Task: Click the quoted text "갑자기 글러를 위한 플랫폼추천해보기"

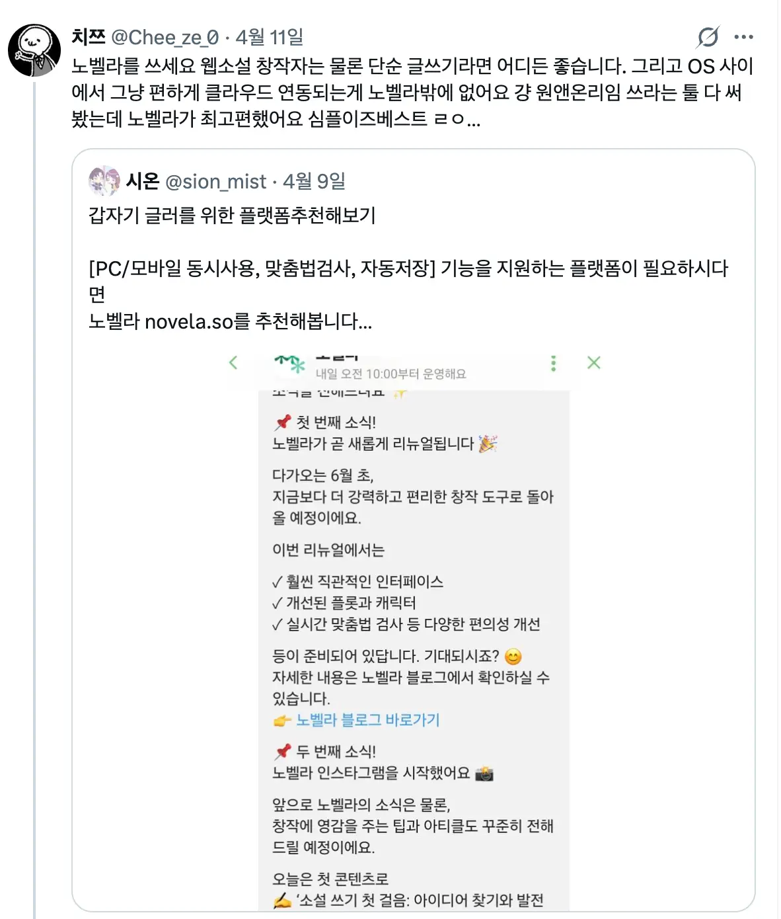Action: pos(232,216)
